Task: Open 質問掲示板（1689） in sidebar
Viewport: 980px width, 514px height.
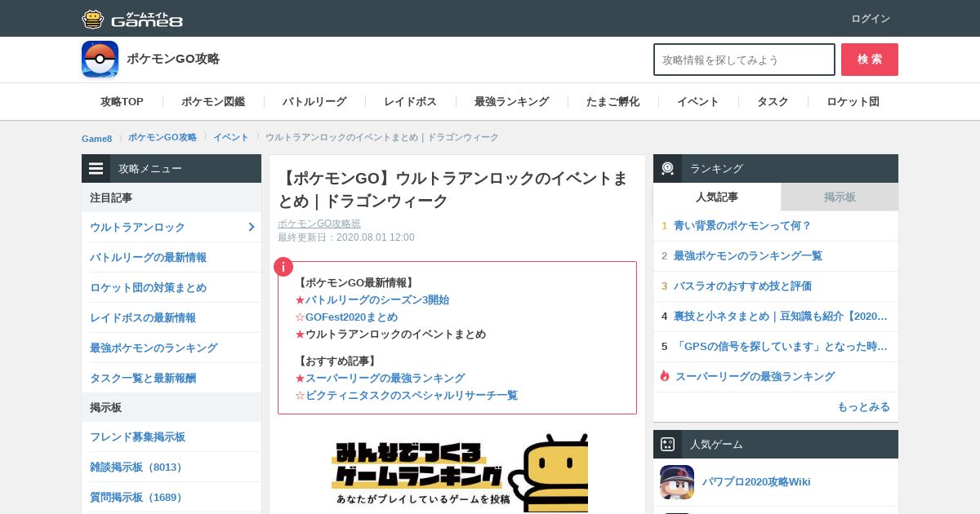Action: (138, 497)
